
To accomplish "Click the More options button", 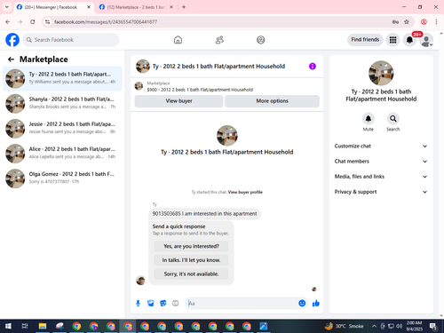I will [272, 101].
